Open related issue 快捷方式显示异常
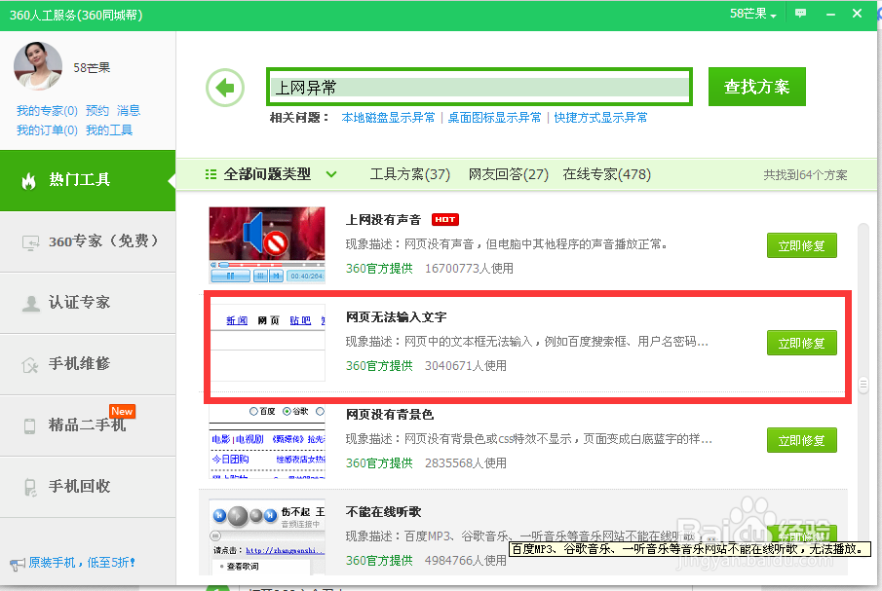Image resolution: width=882 pixels, height=591 pixels. tap(600, 118)
